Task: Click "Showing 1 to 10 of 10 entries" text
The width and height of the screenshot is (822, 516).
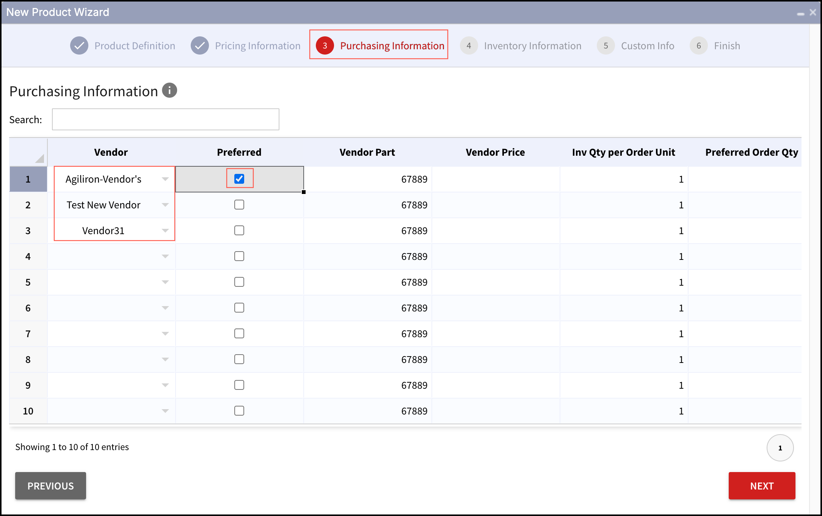Action: [72, 447]
